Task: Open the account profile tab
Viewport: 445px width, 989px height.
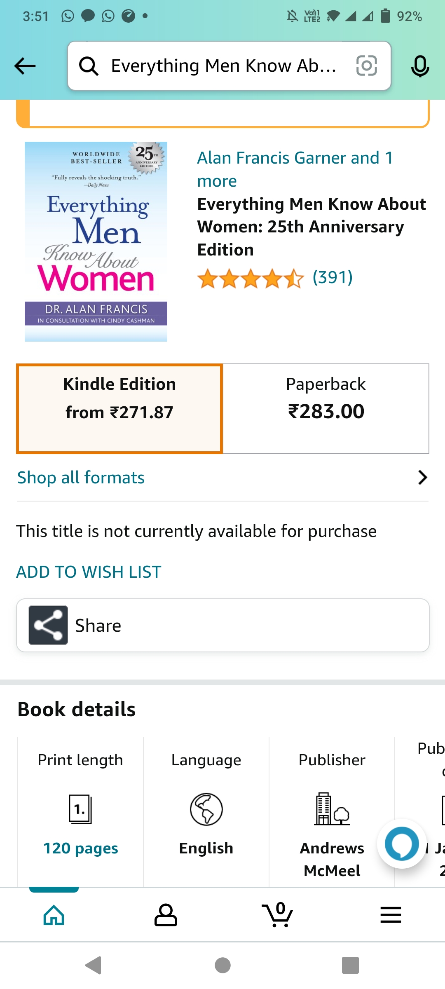Action: (x=166, y=915)
